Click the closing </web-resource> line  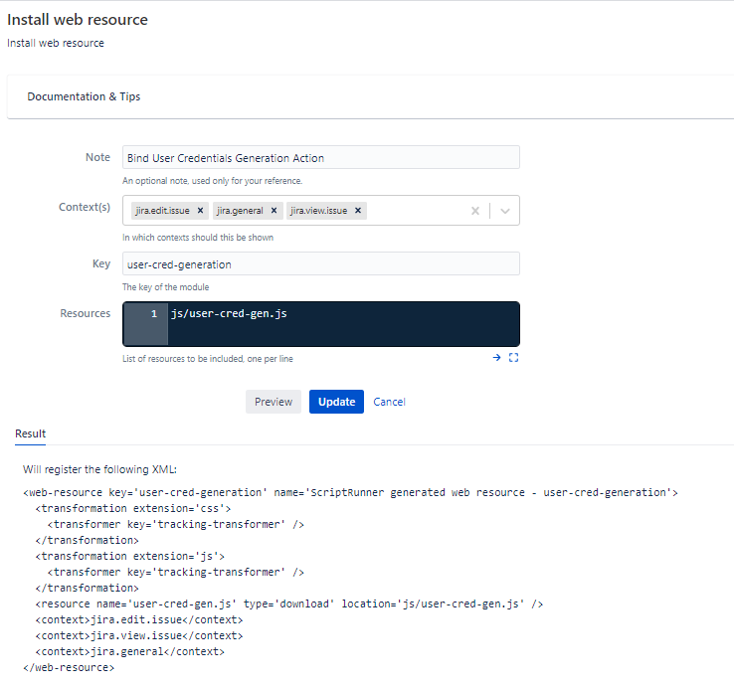69,667
